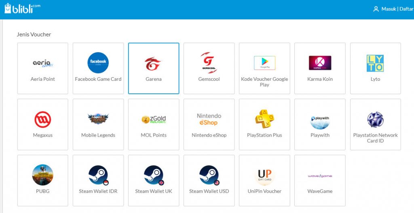This screenshot has width=414, height=213.
Task: Click the Playwith label text
Action: point(320,135)
